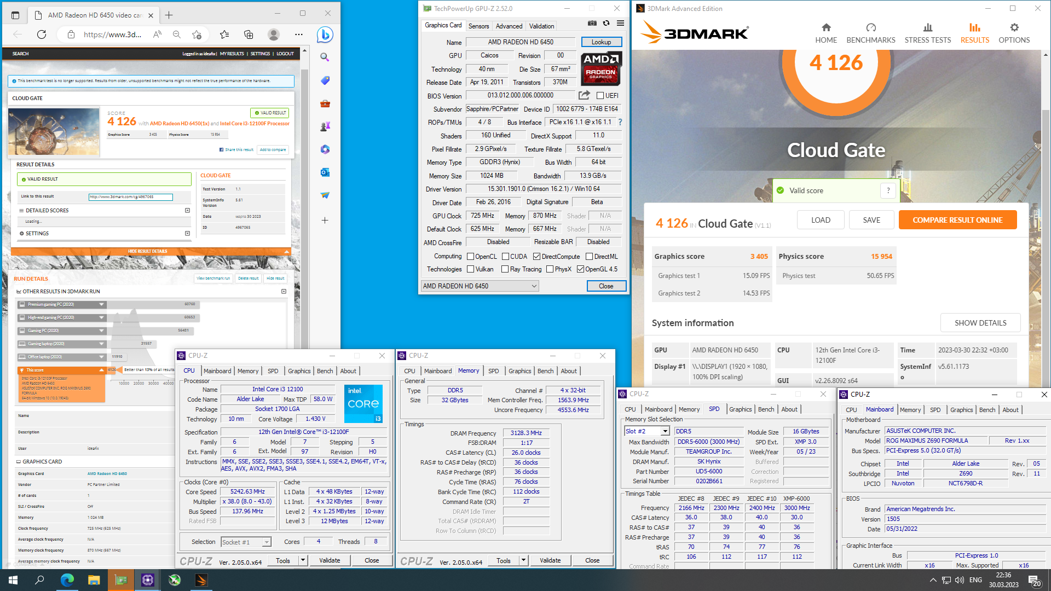Click GPU-Z refresh icon
The width and height of the screenshot is (1051, 591).
coord(606,23)
